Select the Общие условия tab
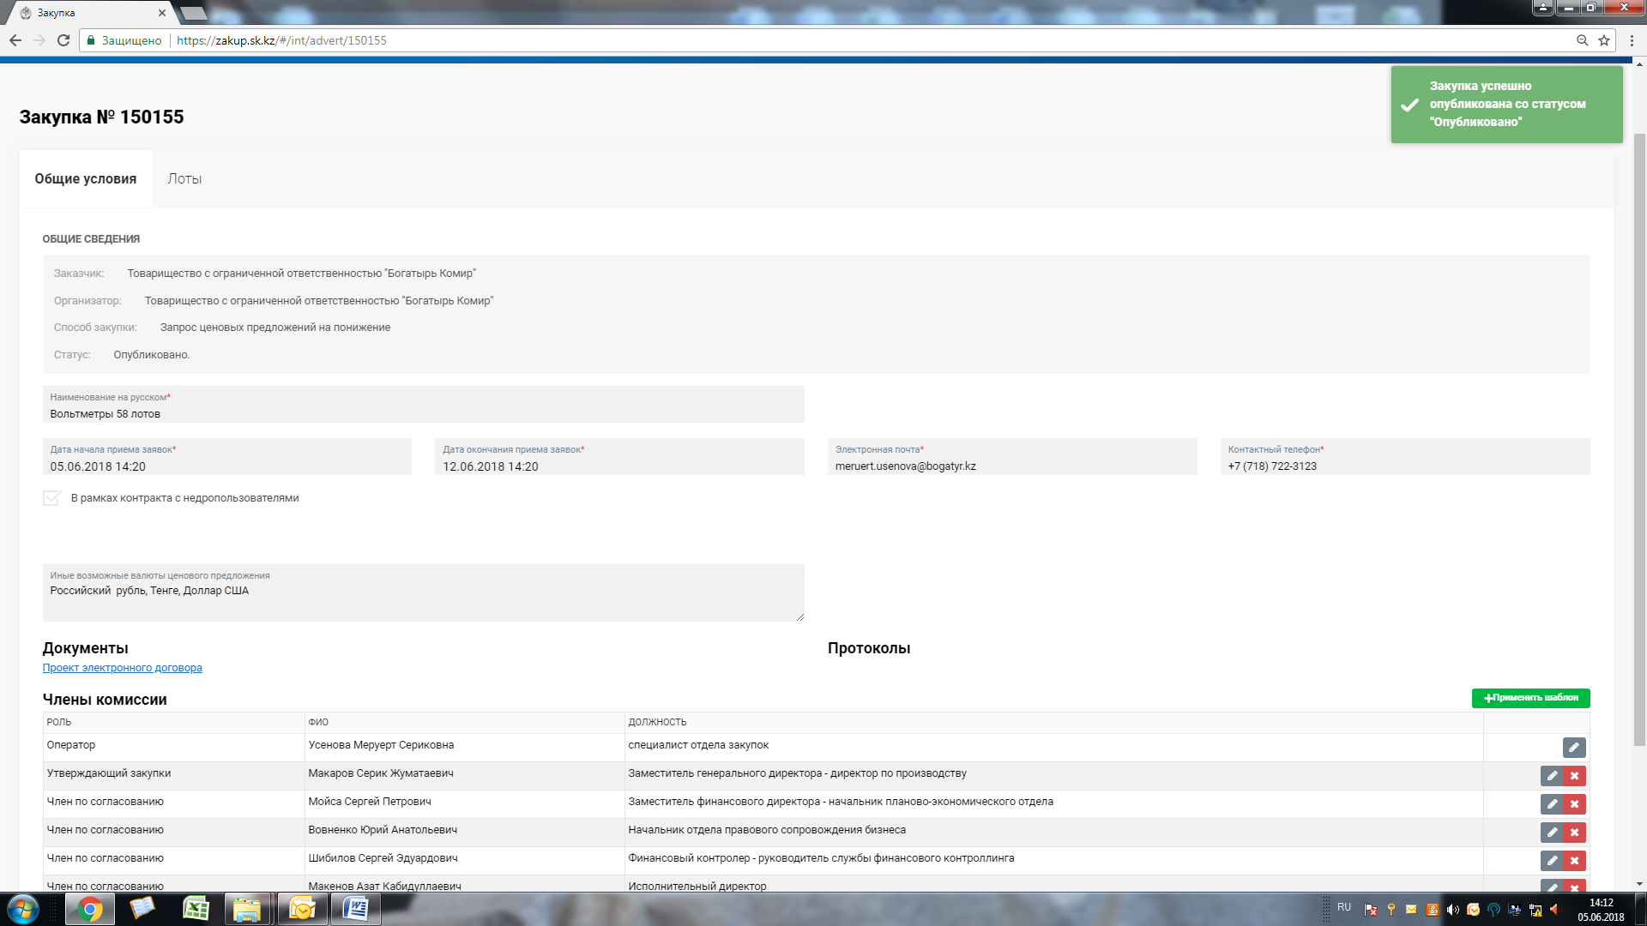Viewport: 1647px width, 926px height. click(x=86, y=178)
